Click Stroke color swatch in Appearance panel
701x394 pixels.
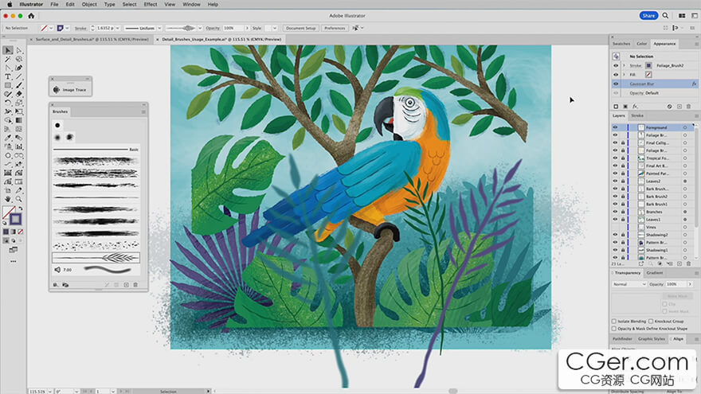tap(648, 65)
